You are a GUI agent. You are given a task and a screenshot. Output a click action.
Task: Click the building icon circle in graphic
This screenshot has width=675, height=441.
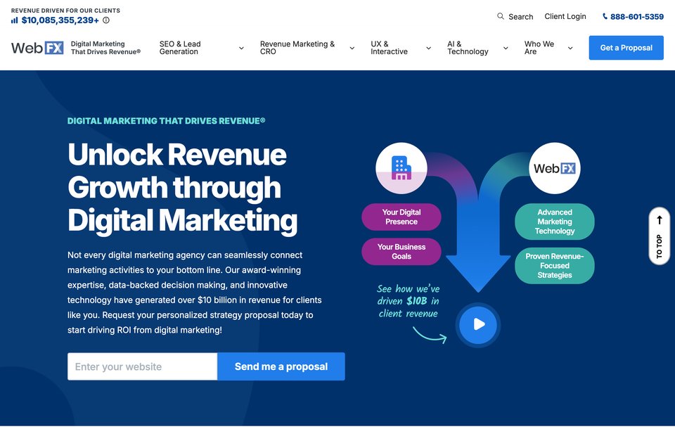coord(401,168)
